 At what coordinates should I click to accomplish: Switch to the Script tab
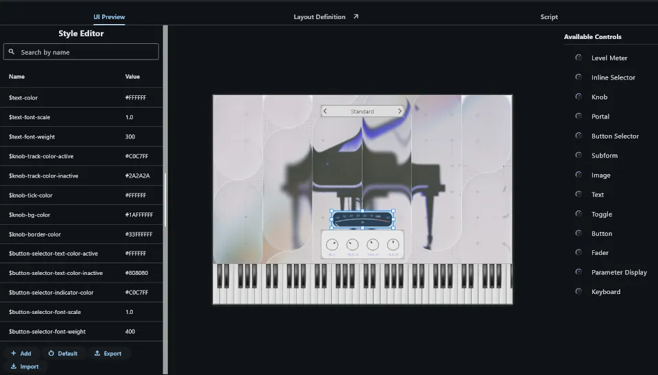click(549, 17)
